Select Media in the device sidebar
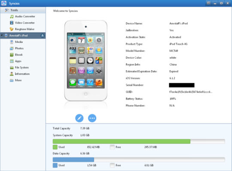The height and width of the screenshot is (171, 232). point(16,42)
